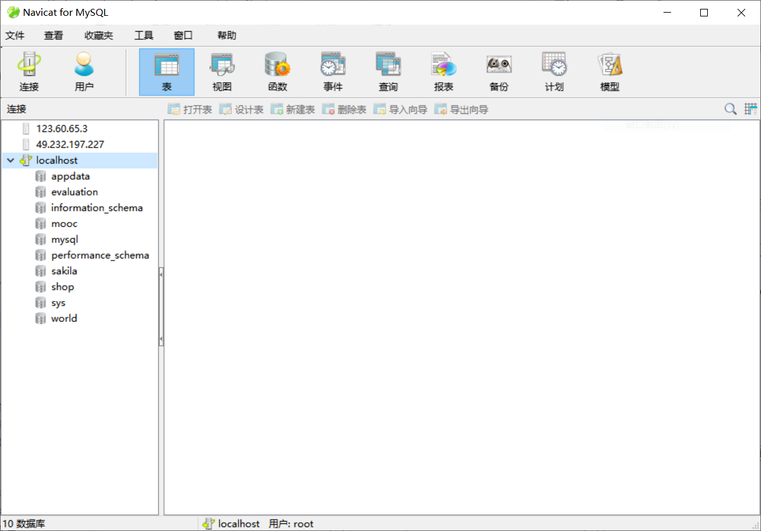Close the Navicat for MySQL window
The width and height of the screenshot is (761, 531).
[x=742, y=12]
